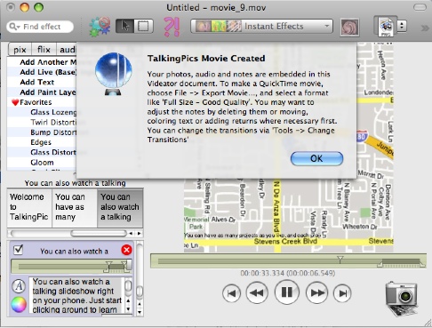Switch to the audio tab
This screenshot has width=432, height=328.
click(x=67, y=50)
